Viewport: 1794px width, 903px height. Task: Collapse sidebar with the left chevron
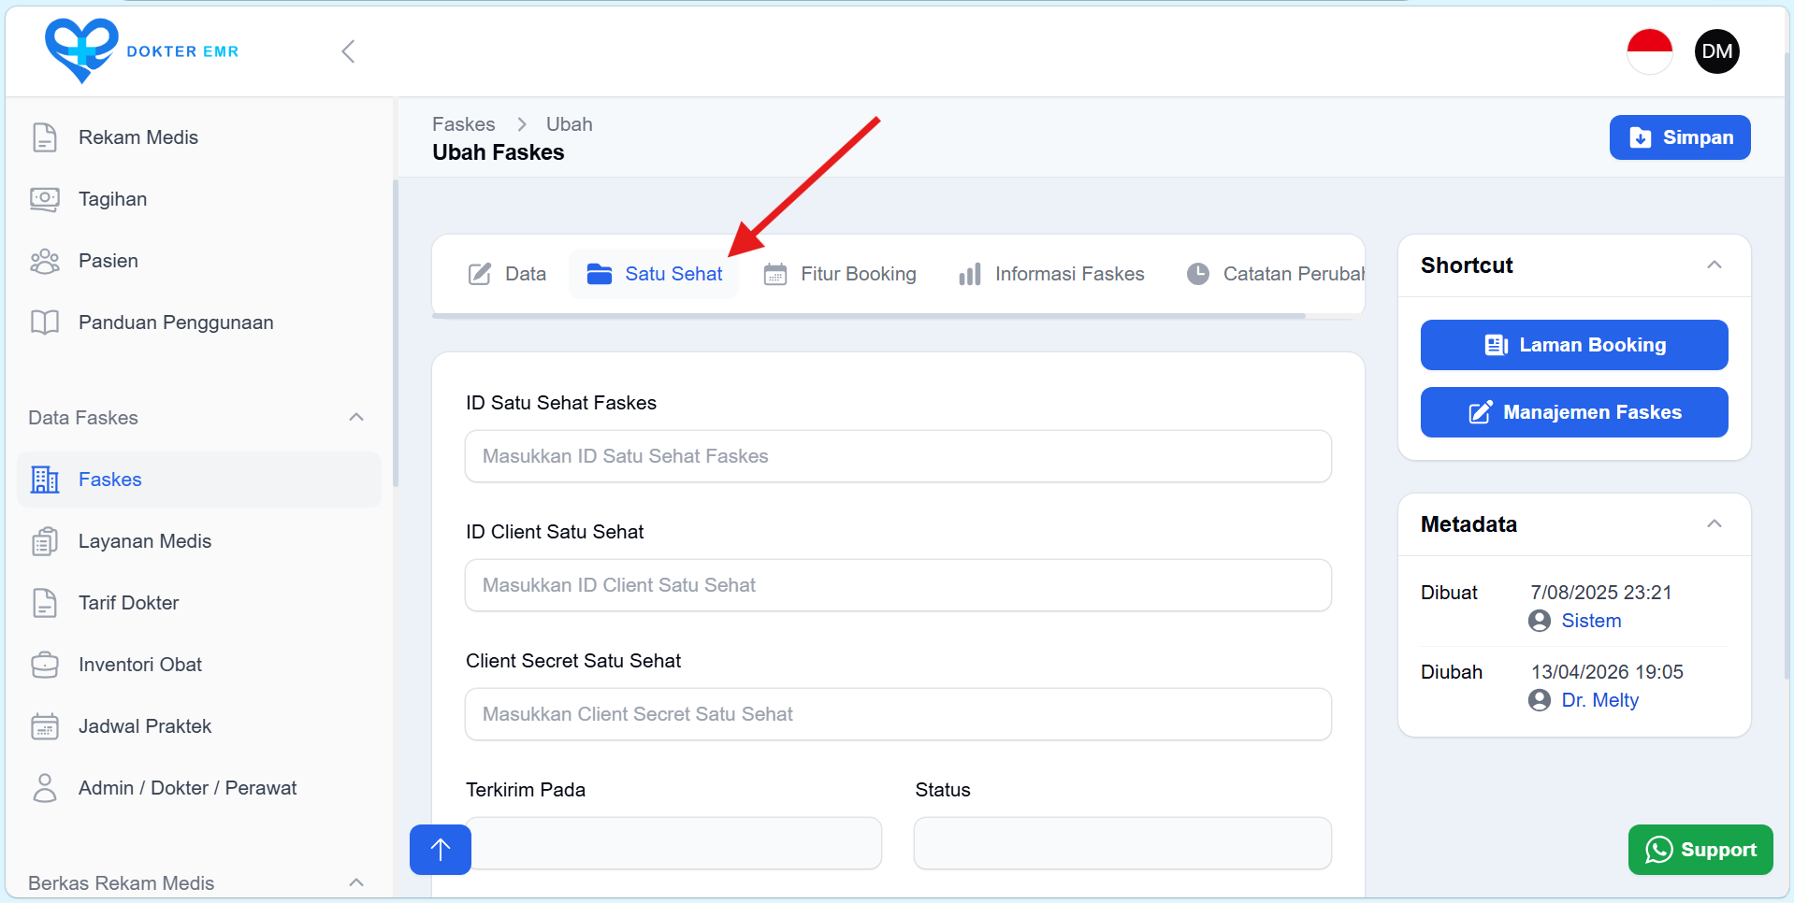[348, 51]
